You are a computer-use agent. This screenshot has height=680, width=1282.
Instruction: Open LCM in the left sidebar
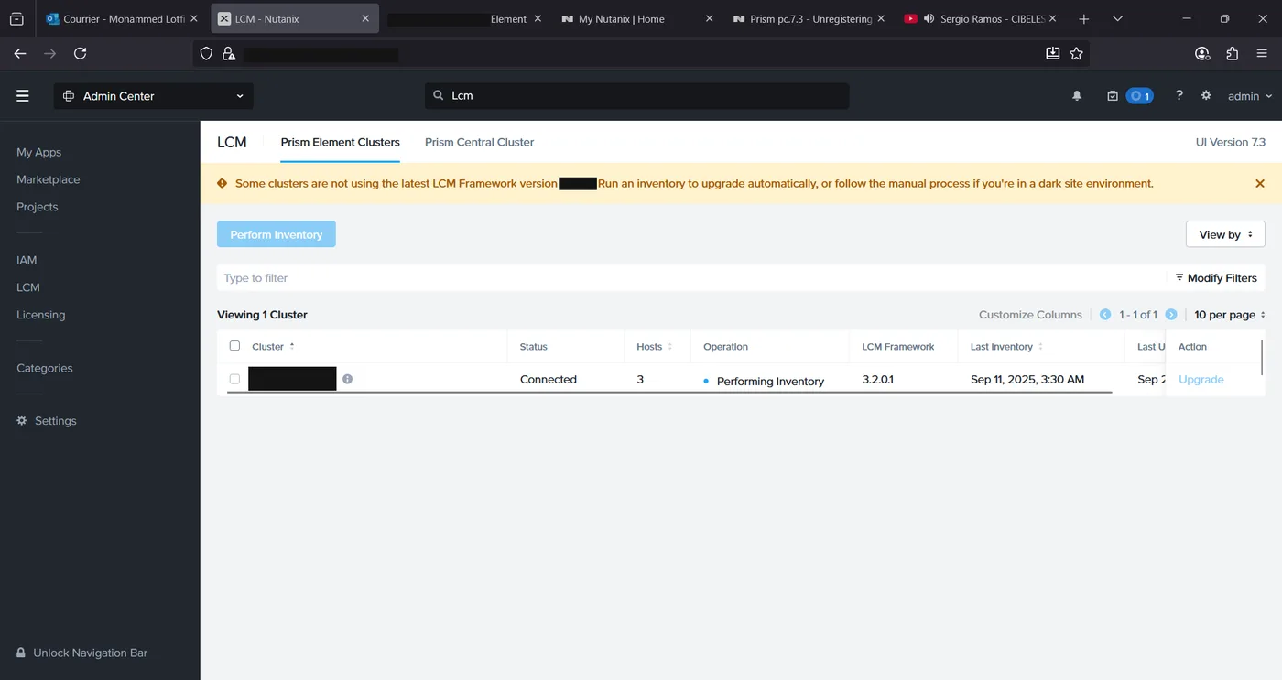click(x=28, y=287)
